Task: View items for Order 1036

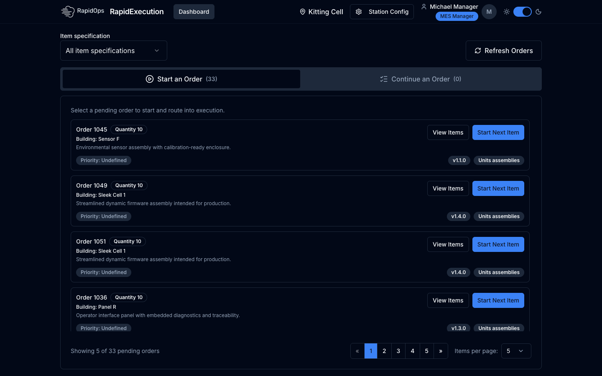Action: pyautogui.click(x=448, y=300)
